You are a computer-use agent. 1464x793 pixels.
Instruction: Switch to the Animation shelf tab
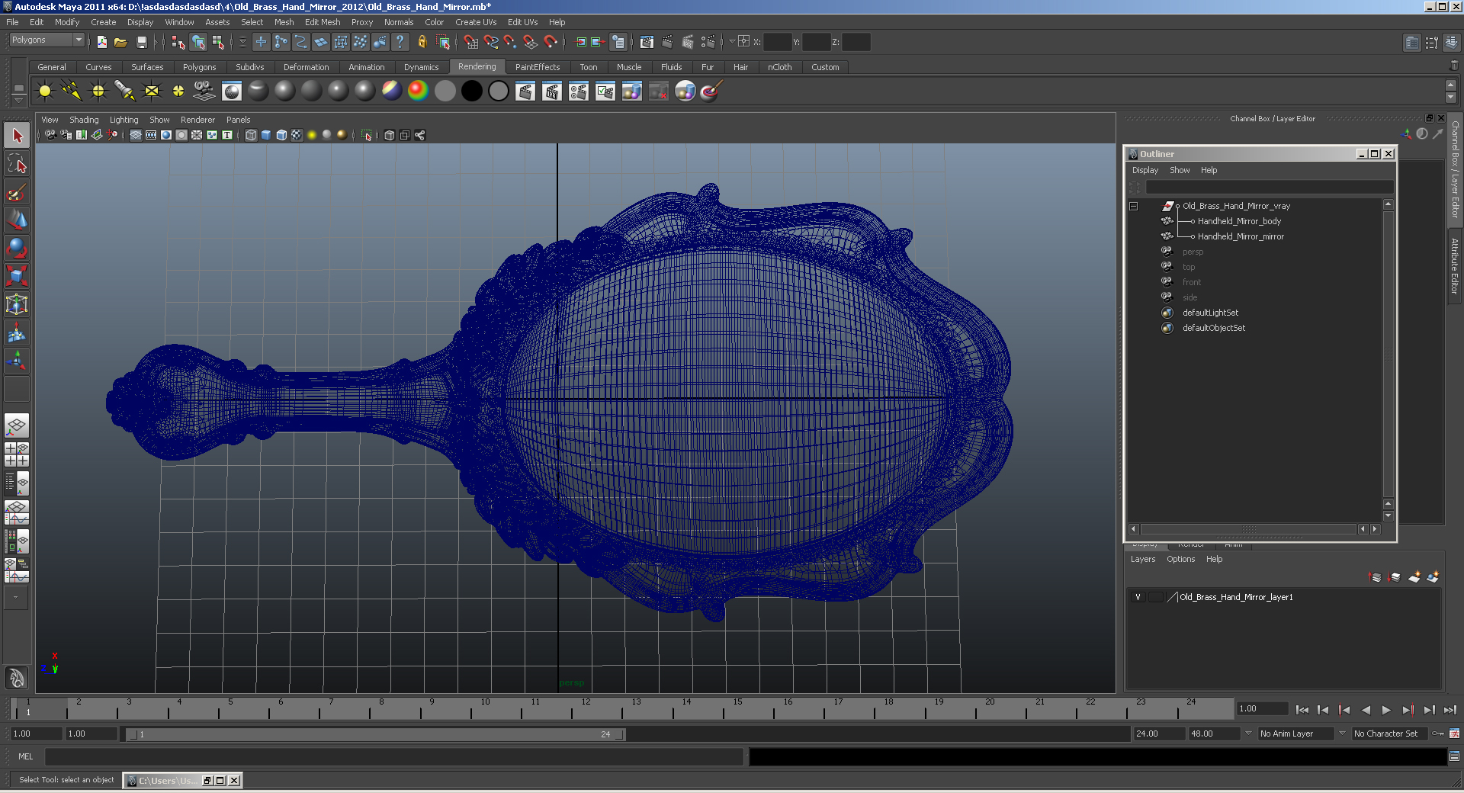(366, 67)
